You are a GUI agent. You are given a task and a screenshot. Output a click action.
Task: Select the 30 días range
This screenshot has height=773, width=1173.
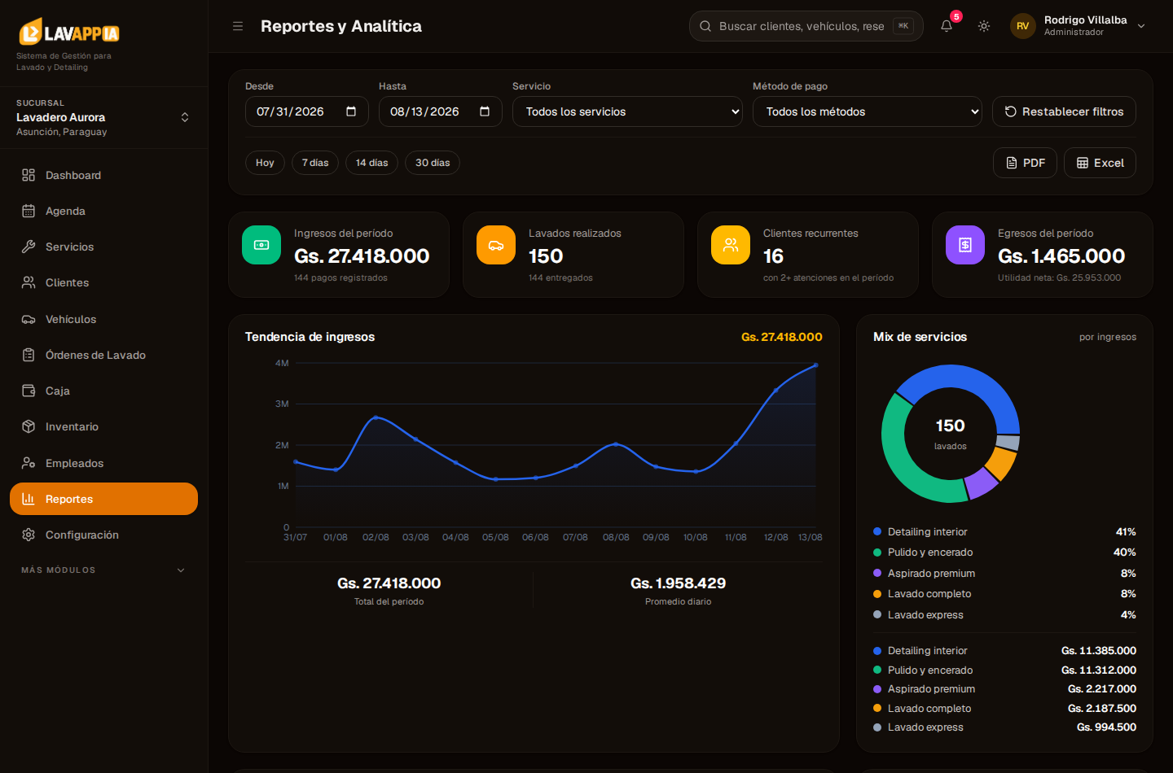(433, 163)
